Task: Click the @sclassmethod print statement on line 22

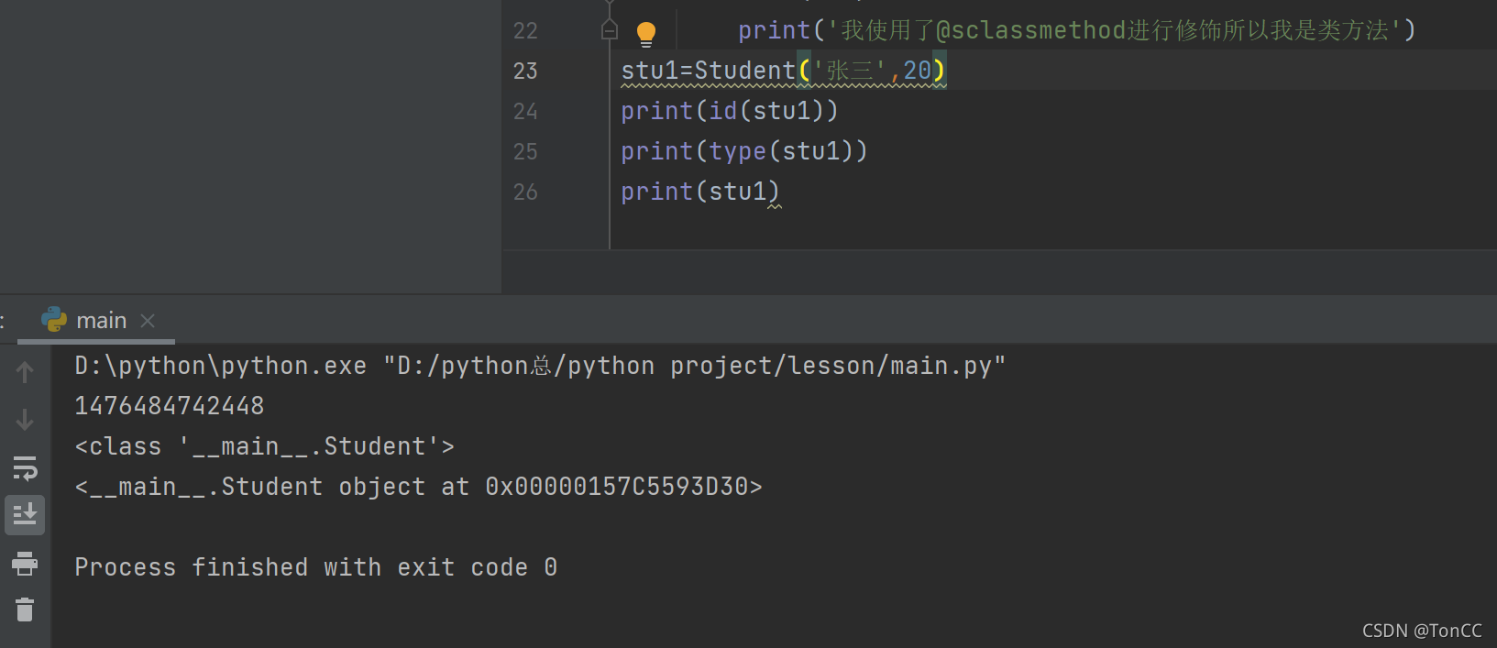Action: pyautogui.click(x=1077, y=30)
